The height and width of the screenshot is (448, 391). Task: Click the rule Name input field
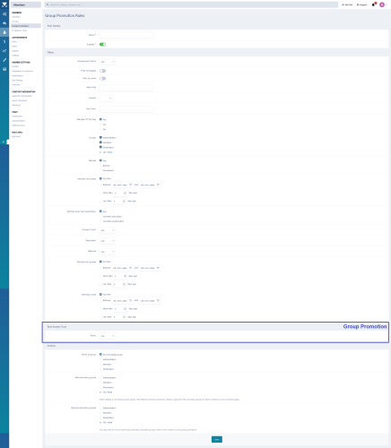tap(126, 35)
